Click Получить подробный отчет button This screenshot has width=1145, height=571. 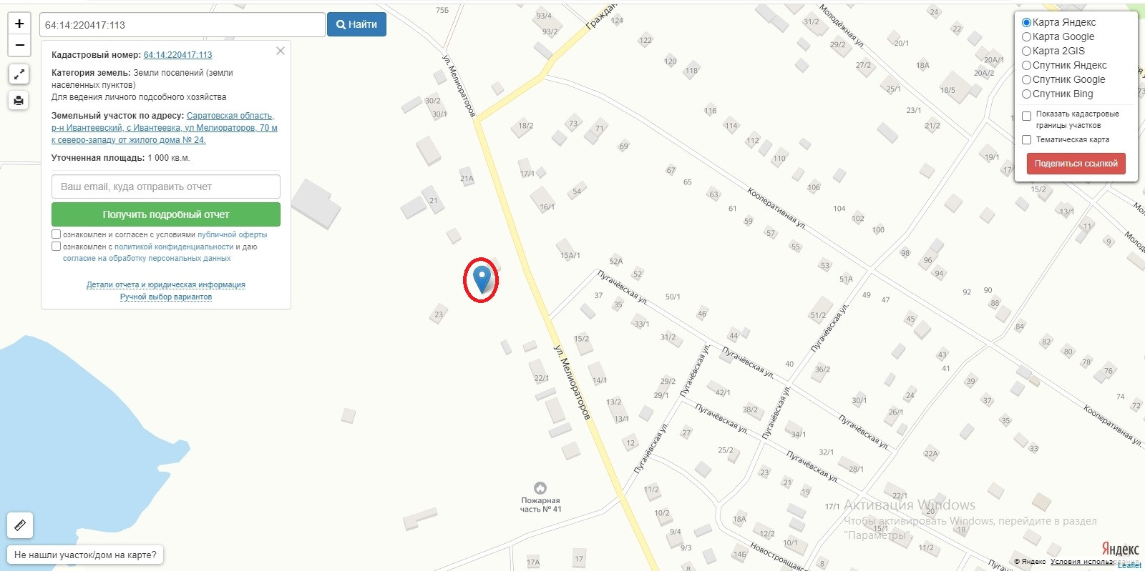coord(166,214)
